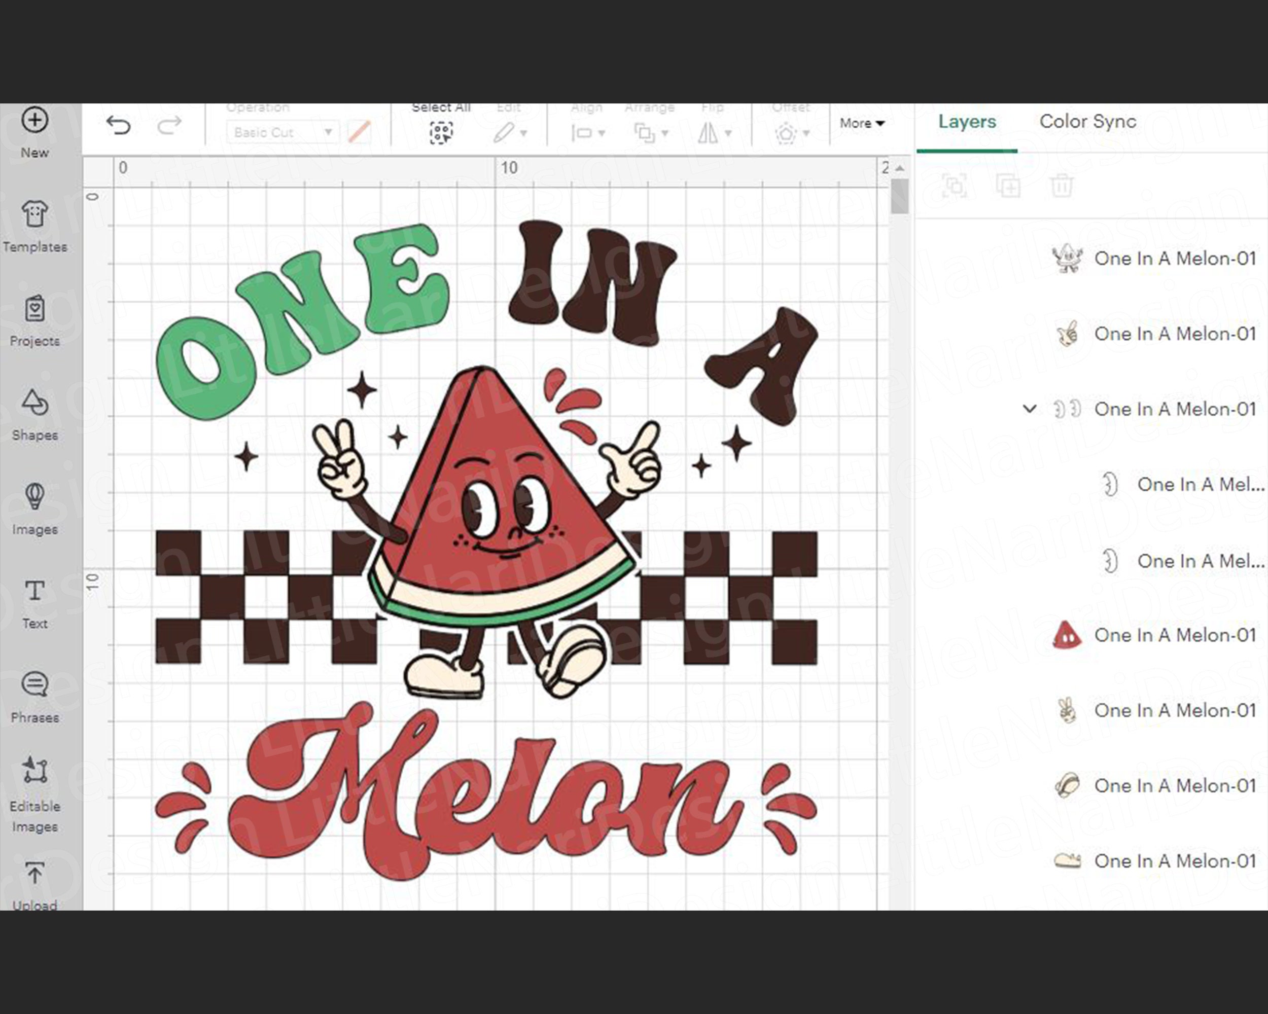1268x1014 pixels.
Task: Click the New project plus icon
Action: click(34, 120)
